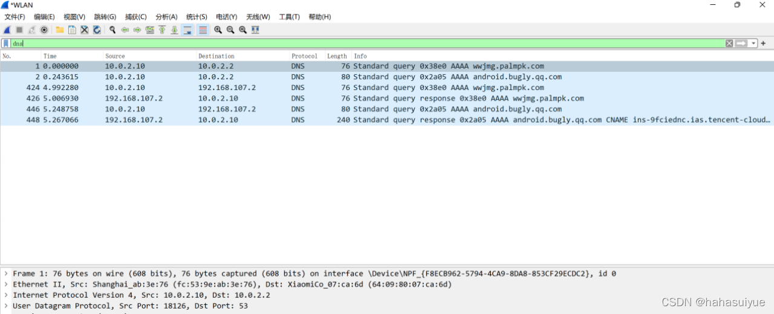The width and height of the screenshot is (774, 314).
Task: Expand the Frame 1 details row
Action: (5, 274)
